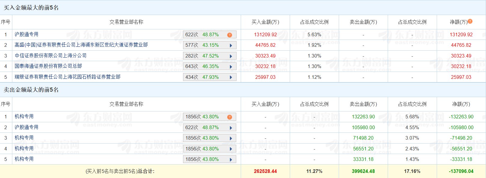Click blue arrow in the 瑞银证券 花园石桥路 row
Viewport: 486px width, 178px height.
(231, 77)
